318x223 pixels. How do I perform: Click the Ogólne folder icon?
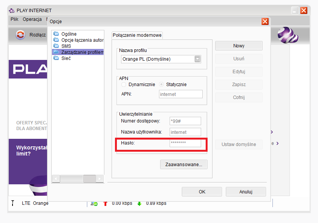(x=56, y=34)
